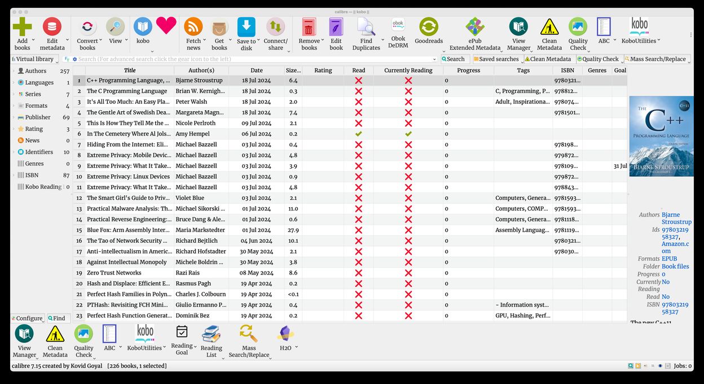Toggle Currently Reading for In The Cemetery row
This screenshot has width=704, height=384.
408,134
